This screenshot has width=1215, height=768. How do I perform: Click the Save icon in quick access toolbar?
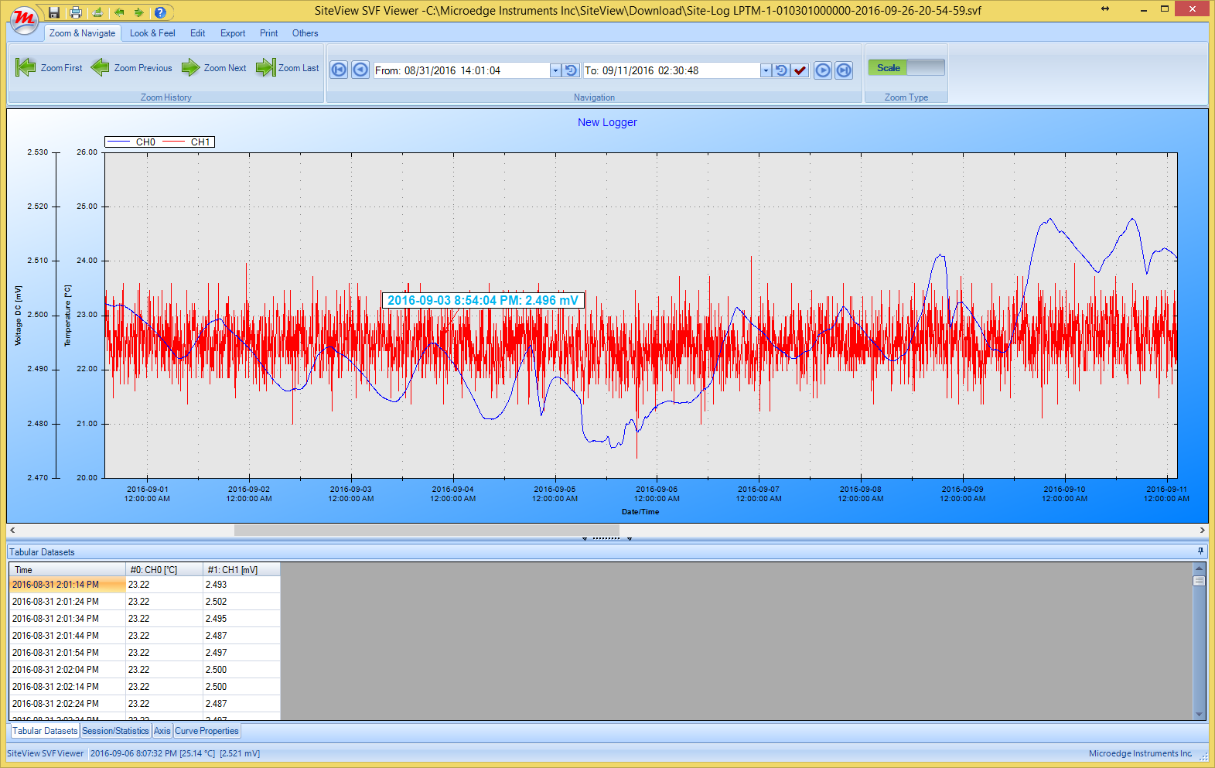coord(54,12)
